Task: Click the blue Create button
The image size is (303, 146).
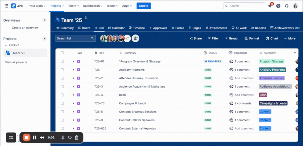Action: pyautogui.click(x=143, y=6)
